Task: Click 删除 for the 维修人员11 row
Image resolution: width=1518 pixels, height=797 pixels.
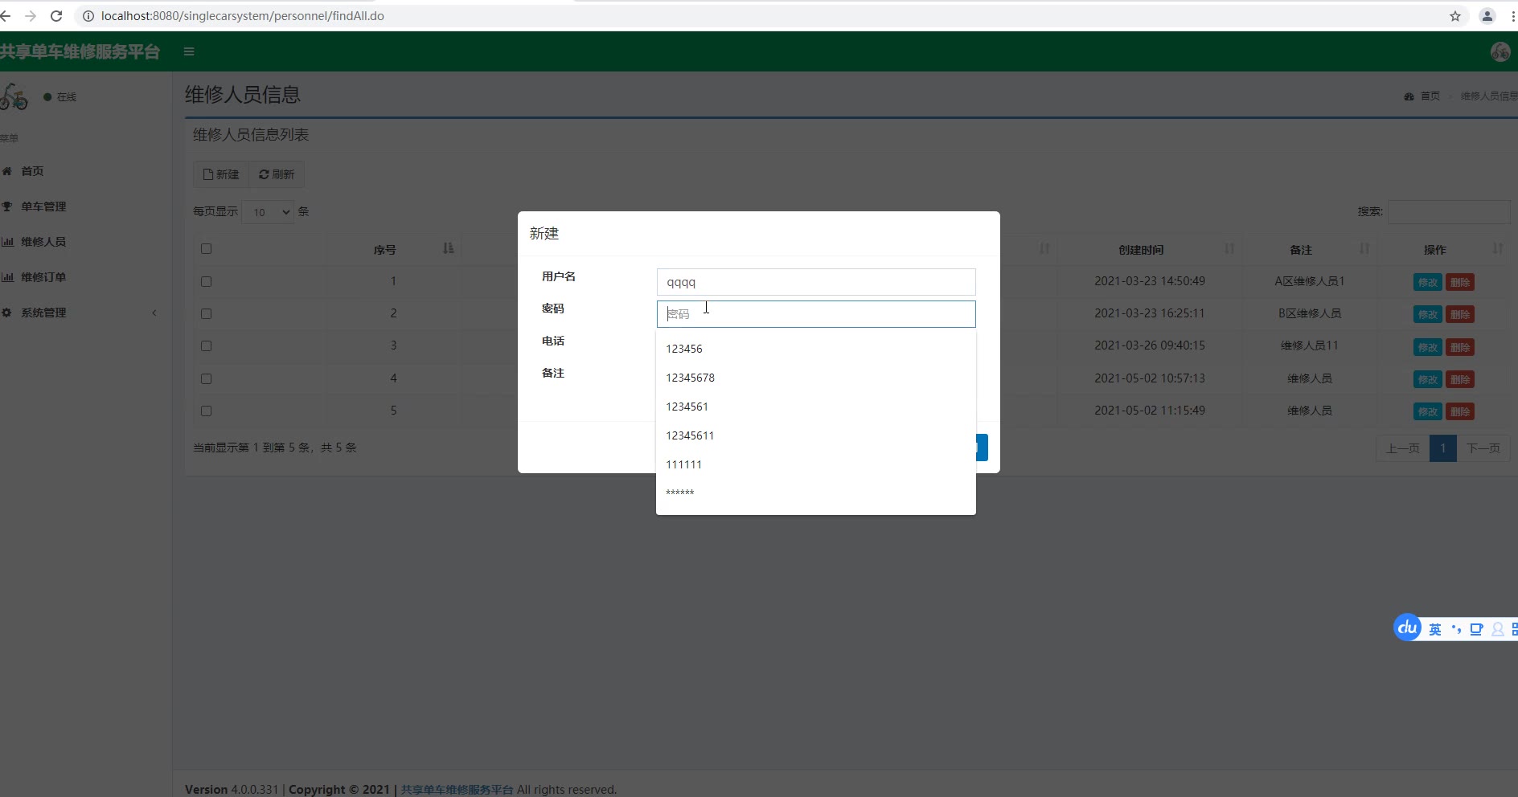Action: point(1460,347)
